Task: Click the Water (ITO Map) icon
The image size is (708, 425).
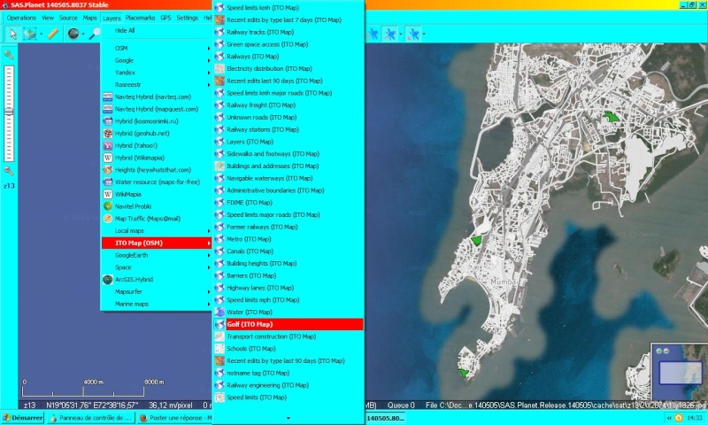Action: coord(219,312)
